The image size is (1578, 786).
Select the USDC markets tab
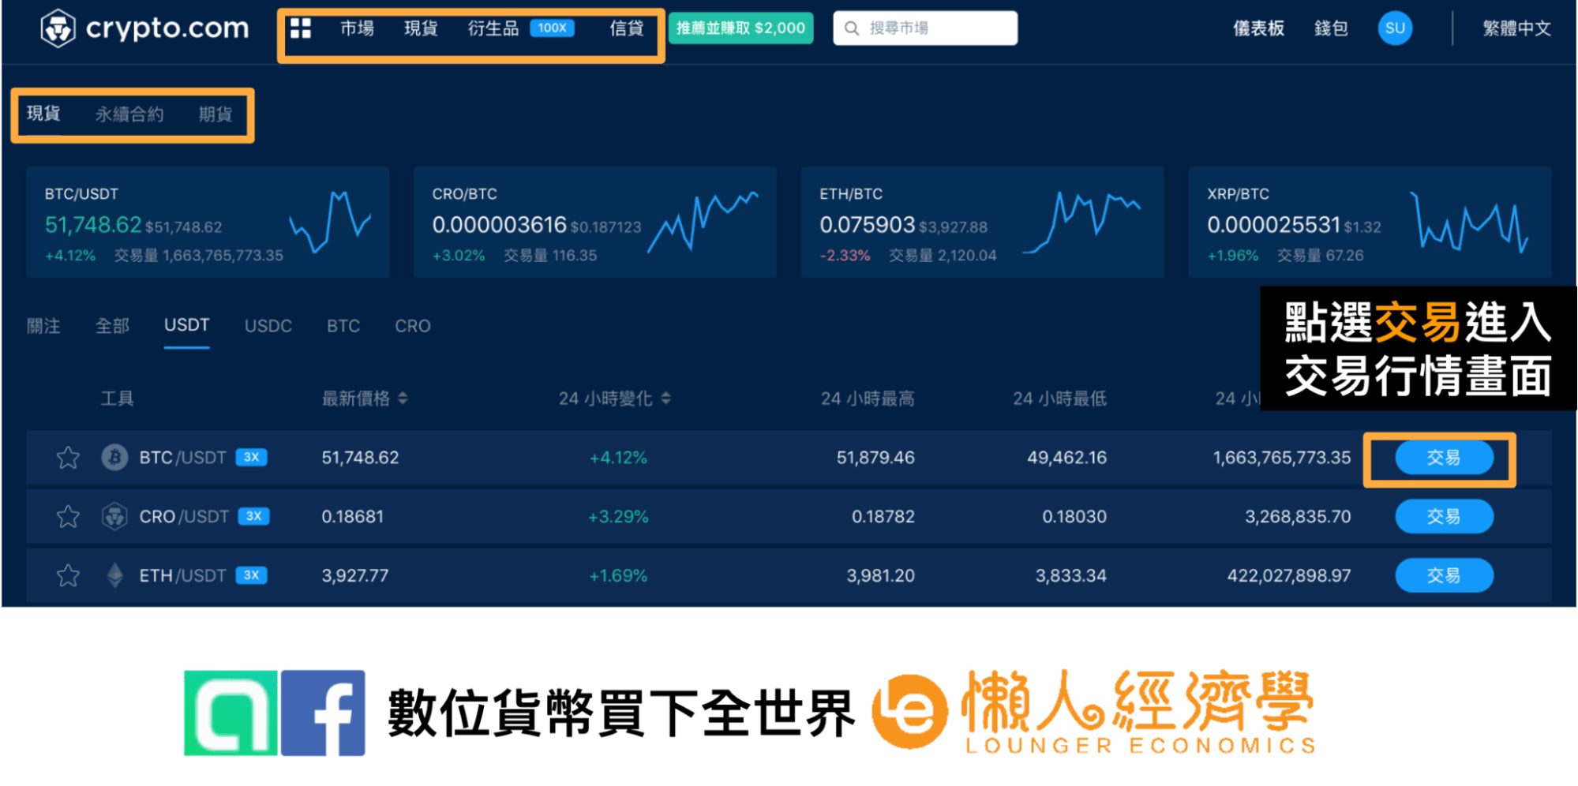(x=268, y=326)
